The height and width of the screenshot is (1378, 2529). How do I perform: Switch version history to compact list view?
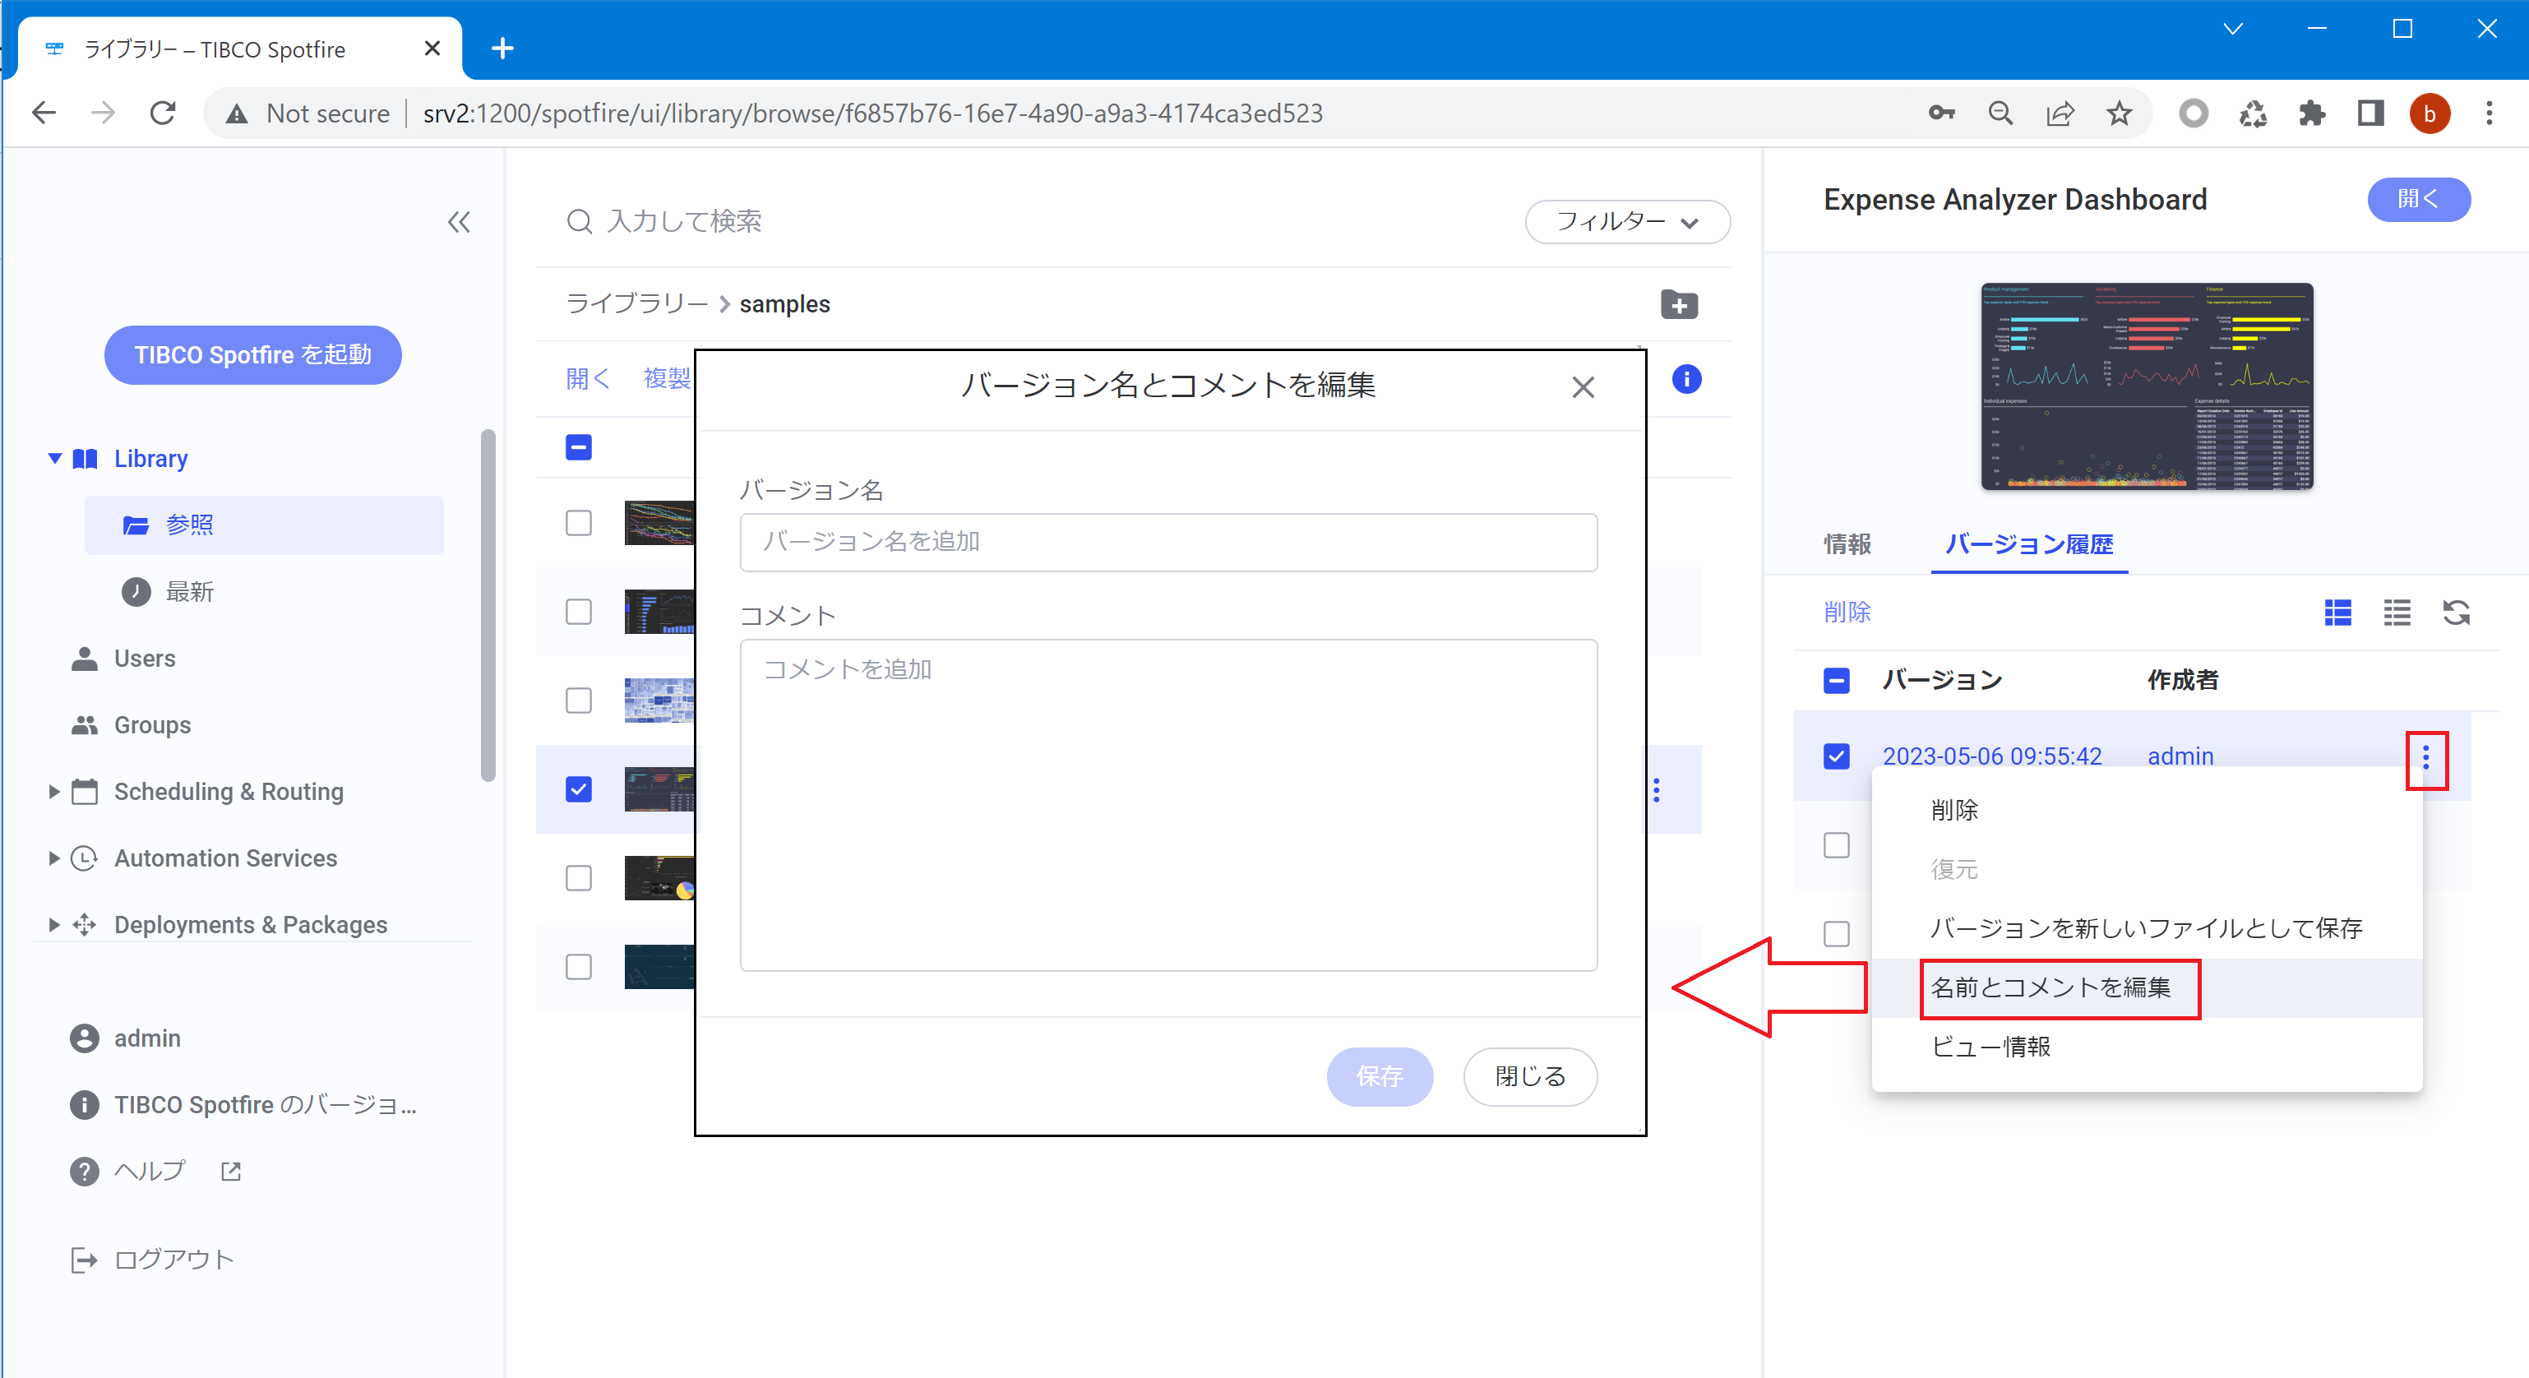click(2397, 613)
